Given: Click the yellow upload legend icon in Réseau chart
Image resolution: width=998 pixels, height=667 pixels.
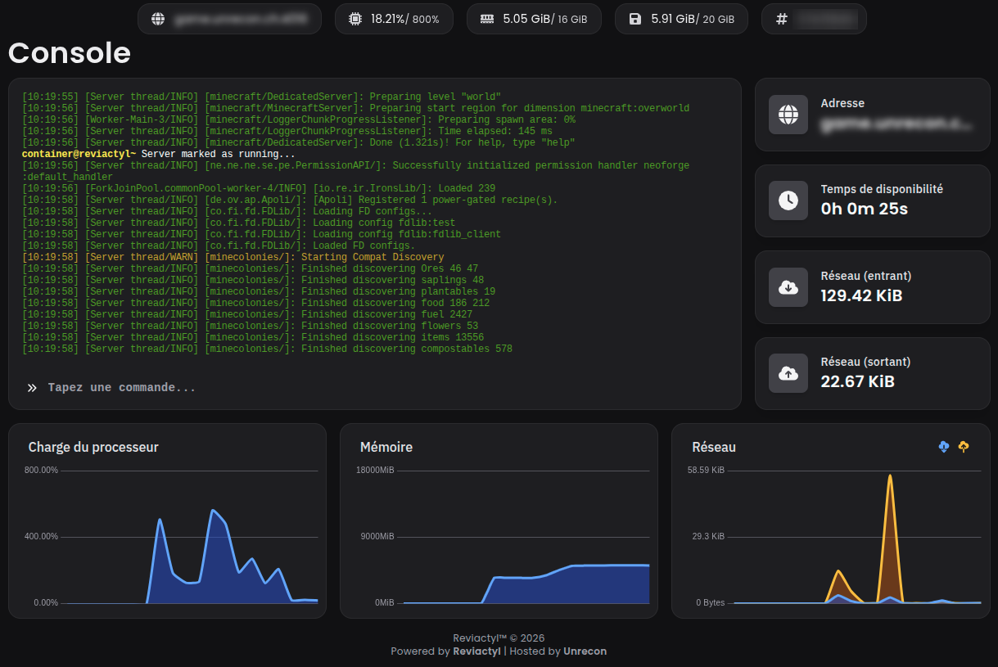Looking at the screenshot, I should [x=964, y=447].
